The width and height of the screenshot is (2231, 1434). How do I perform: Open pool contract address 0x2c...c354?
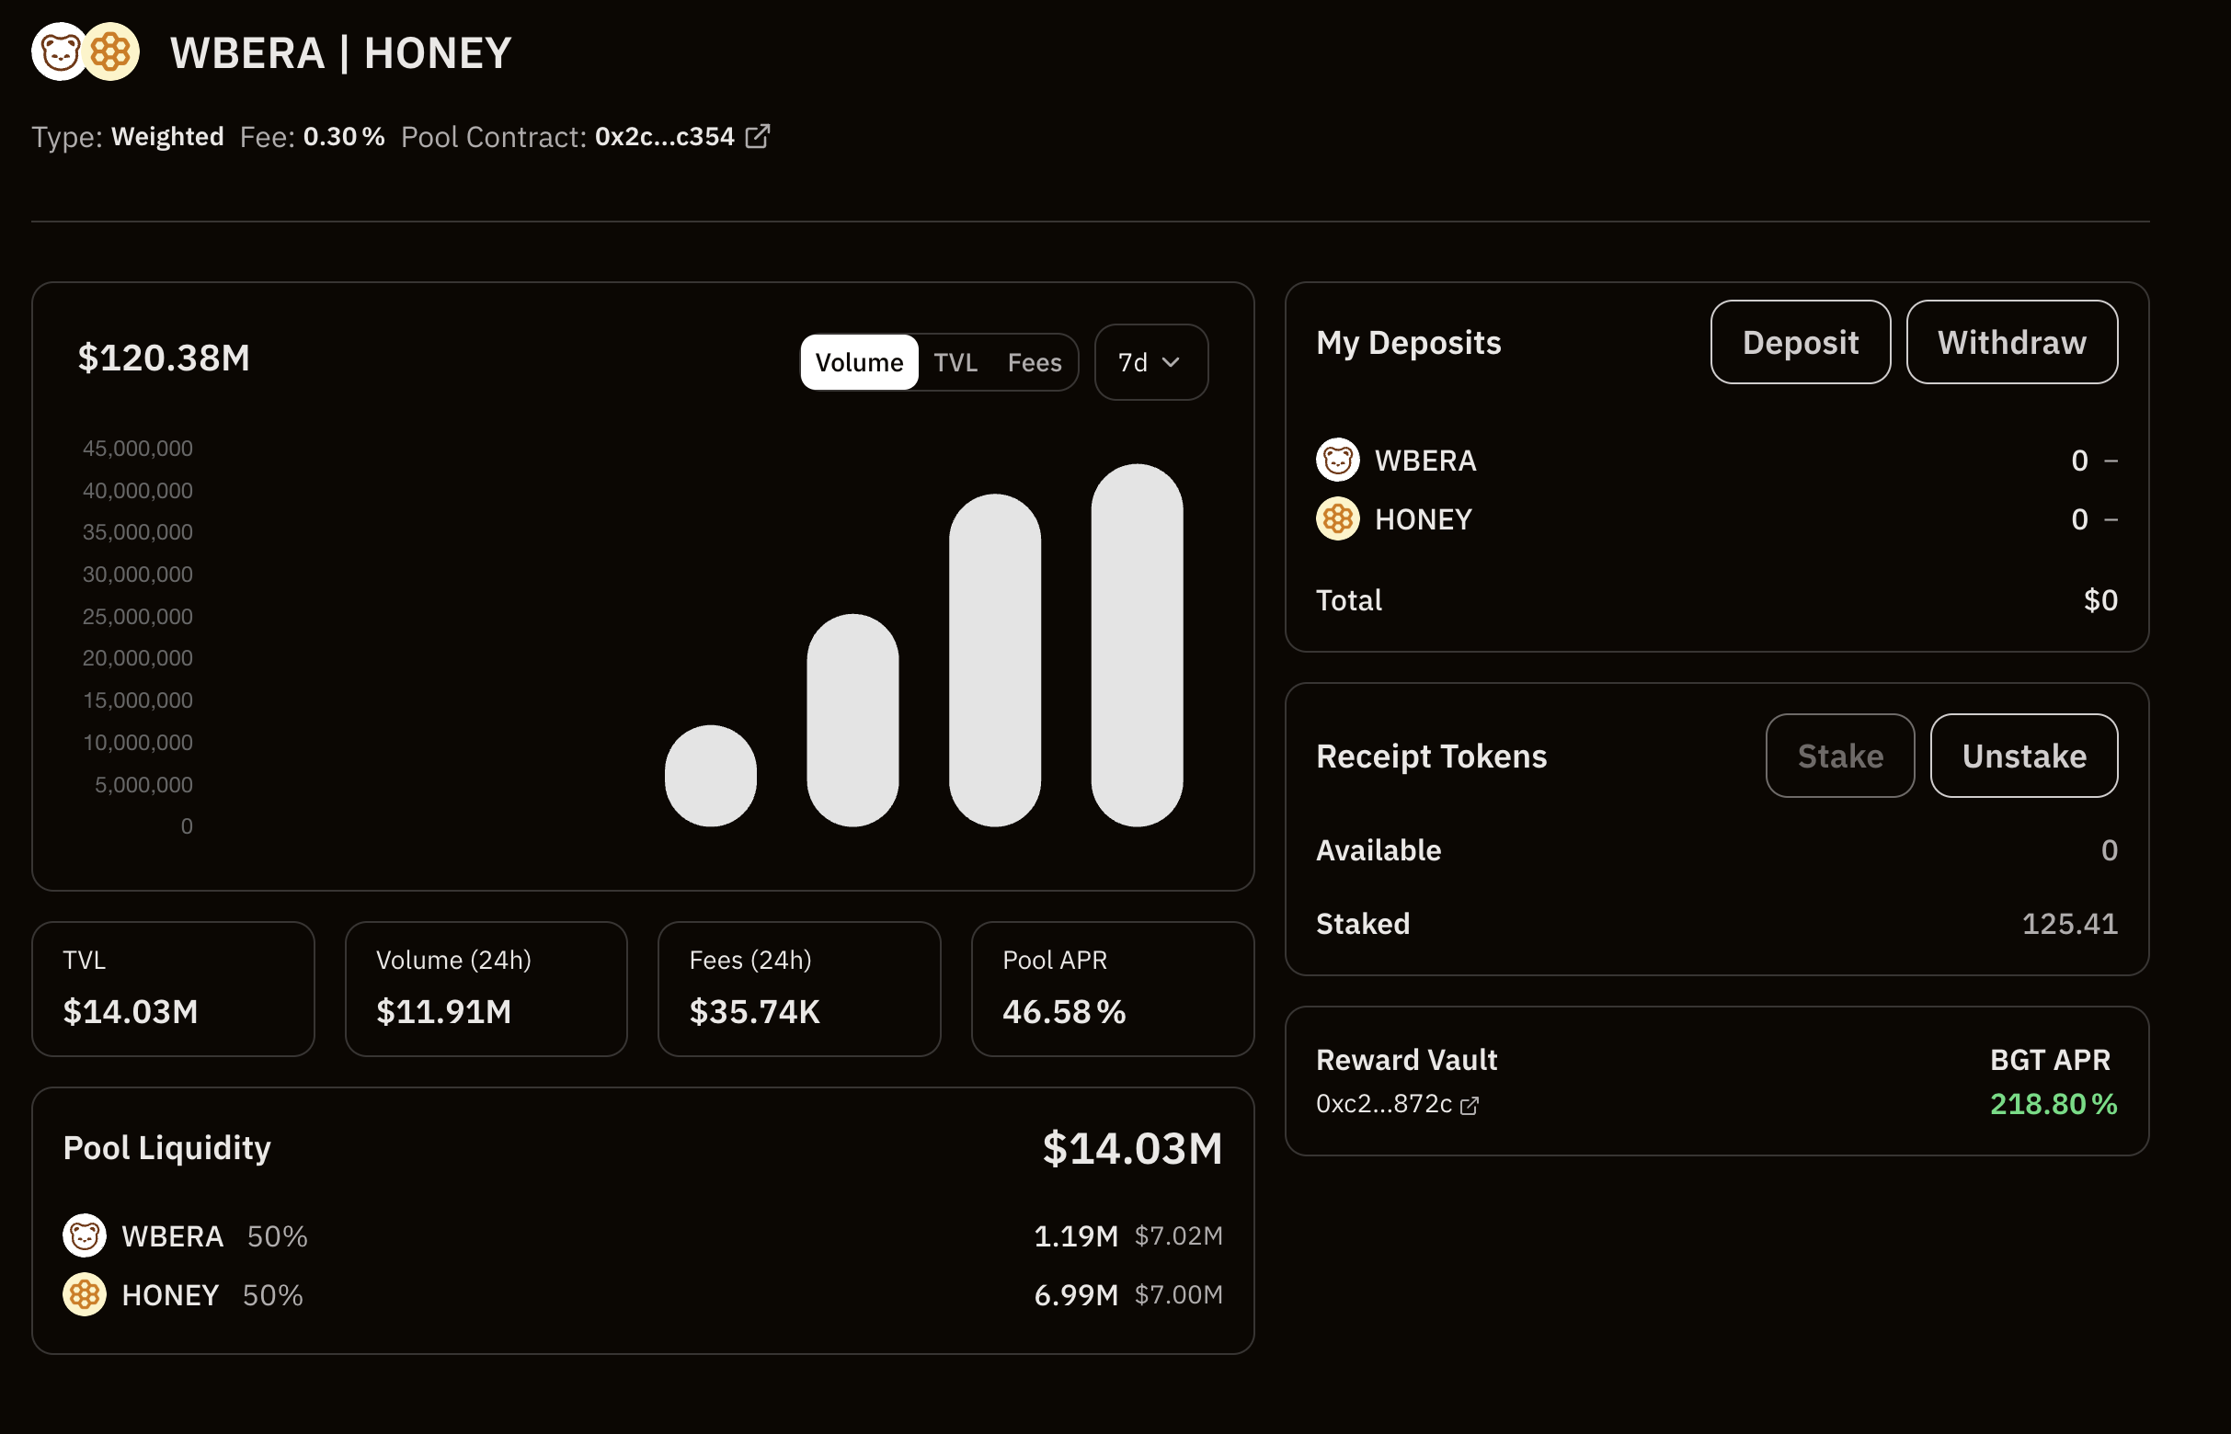point(664,137)
